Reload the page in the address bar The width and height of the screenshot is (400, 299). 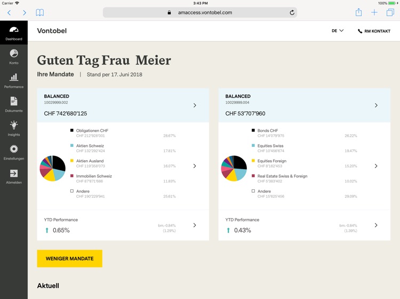click(x=292, y=12)
